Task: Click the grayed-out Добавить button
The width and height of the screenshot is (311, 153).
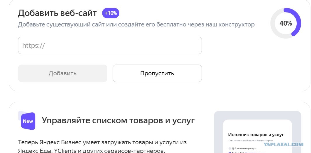Action: [x=63, y=73]
